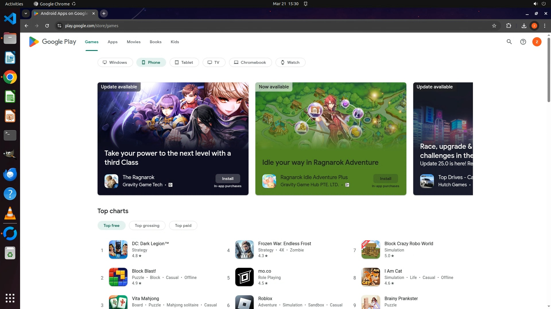Screen dimensions: 551x309
Task: Open the DC: Dark Legion listing
Action: click(x=150, y=244)
